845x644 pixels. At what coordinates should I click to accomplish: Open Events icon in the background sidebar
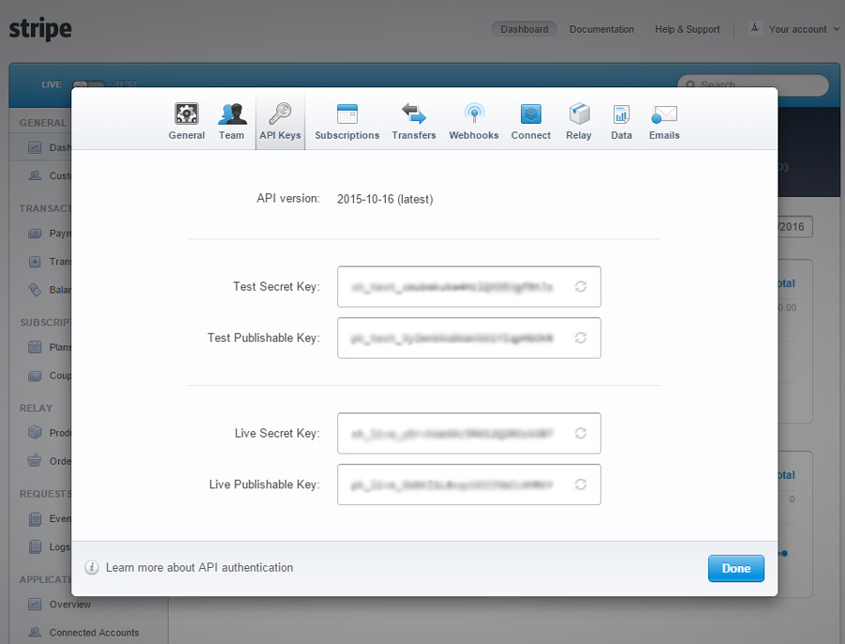(35, 518)
